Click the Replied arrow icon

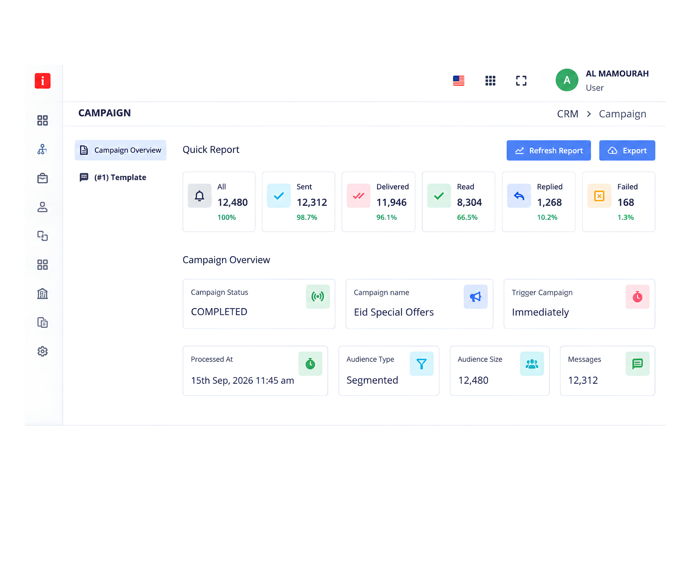519,196
